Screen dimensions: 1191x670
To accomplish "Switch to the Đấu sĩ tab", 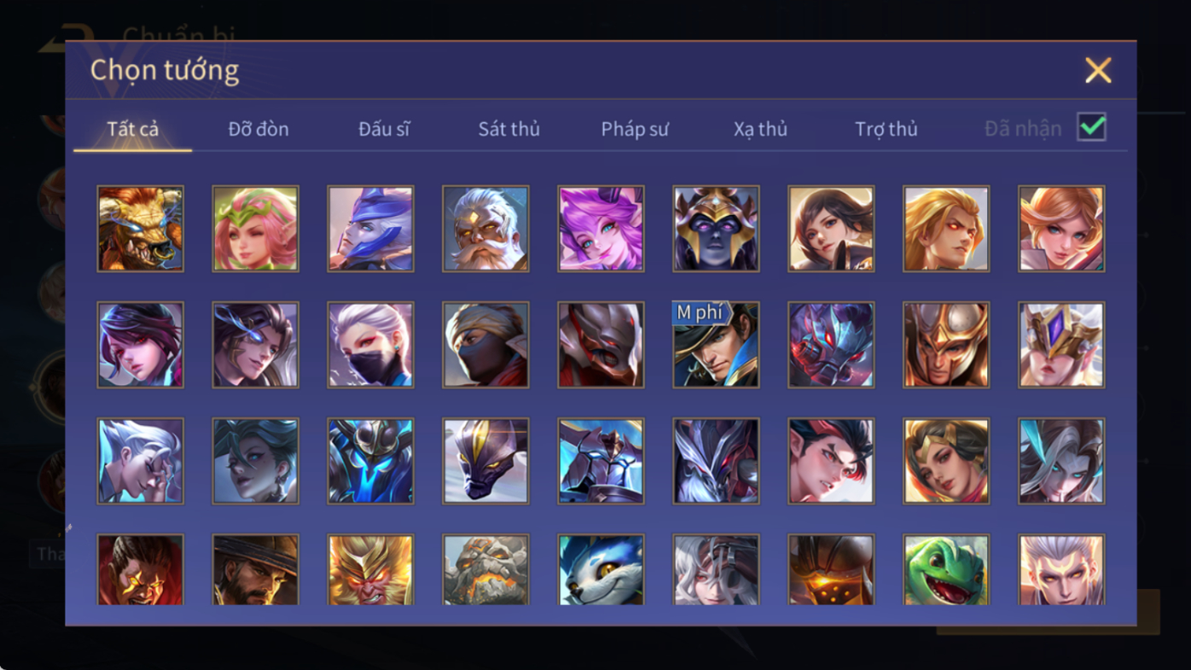I will pyautogui.click(x=384, y=129).
